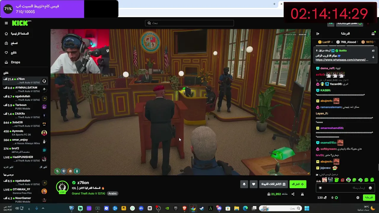Collapse the chat panel
379x213 pixels.
[x=318, y=34]
